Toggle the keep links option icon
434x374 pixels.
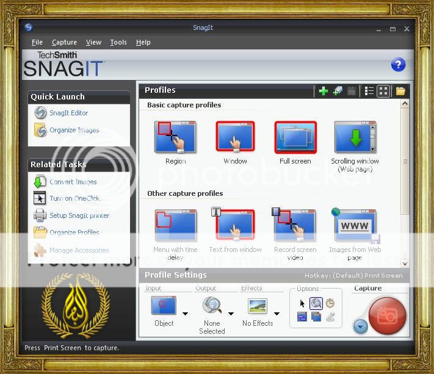click(302, 317)
